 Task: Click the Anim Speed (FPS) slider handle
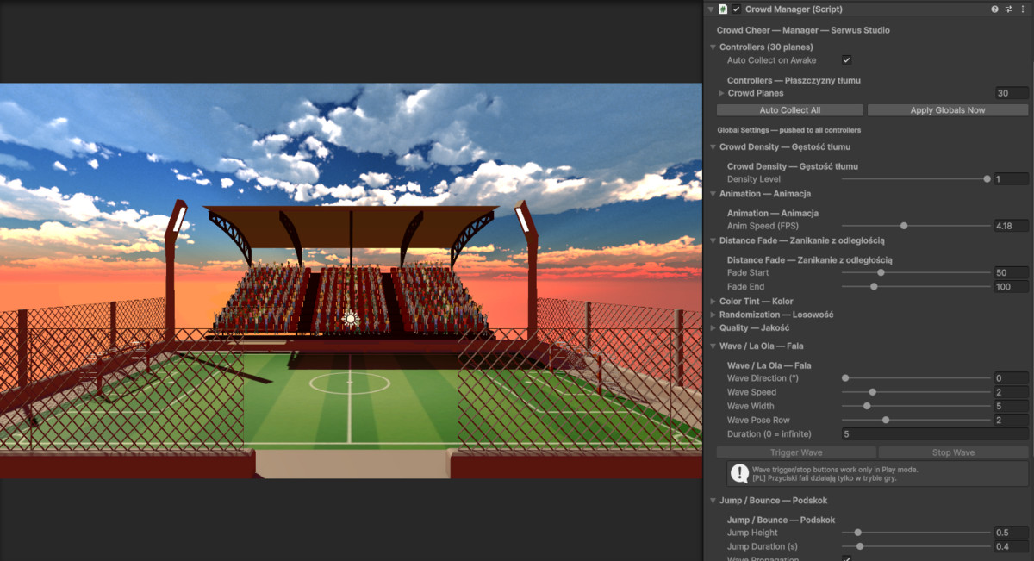pos(904,226)
